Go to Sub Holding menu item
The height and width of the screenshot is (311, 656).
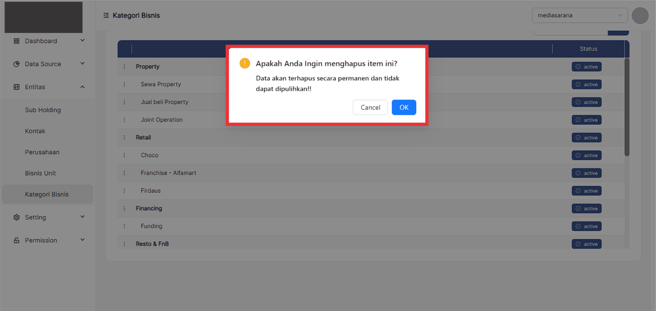point(43,110)
